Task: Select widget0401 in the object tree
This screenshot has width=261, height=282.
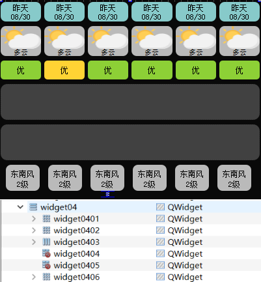Action: click(x=76, y=219)
